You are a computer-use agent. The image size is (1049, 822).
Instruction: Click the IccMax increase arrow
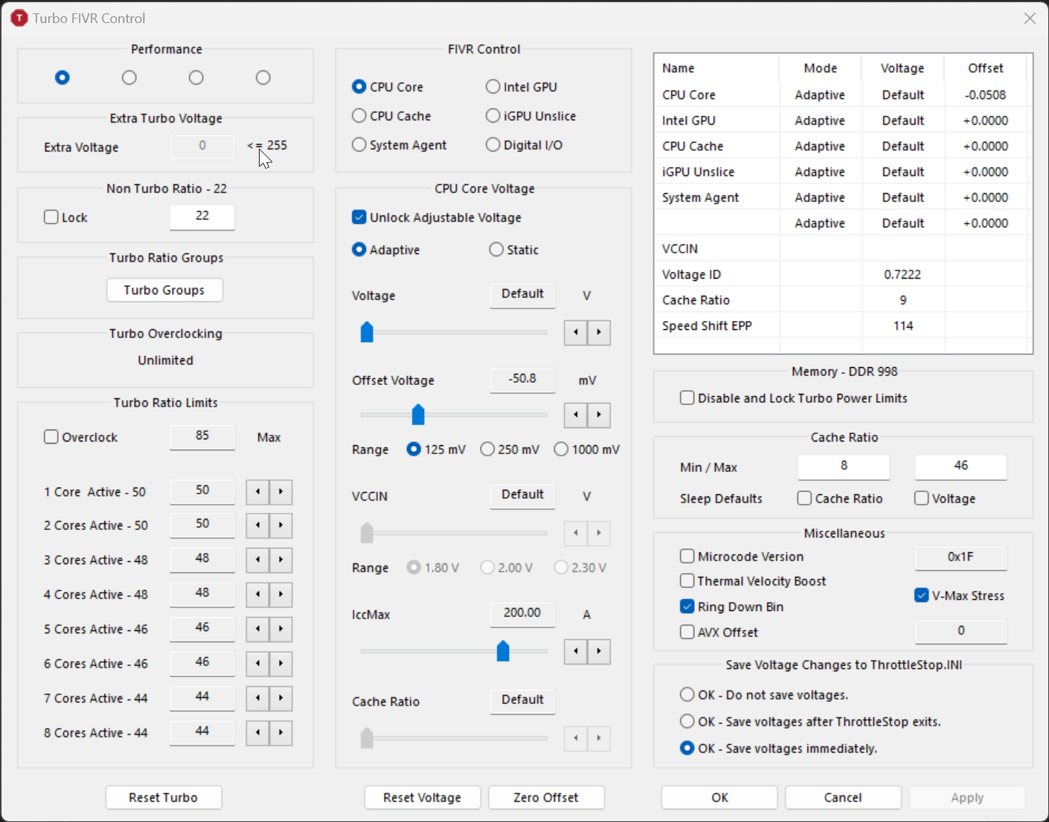[x=599, y=652]
